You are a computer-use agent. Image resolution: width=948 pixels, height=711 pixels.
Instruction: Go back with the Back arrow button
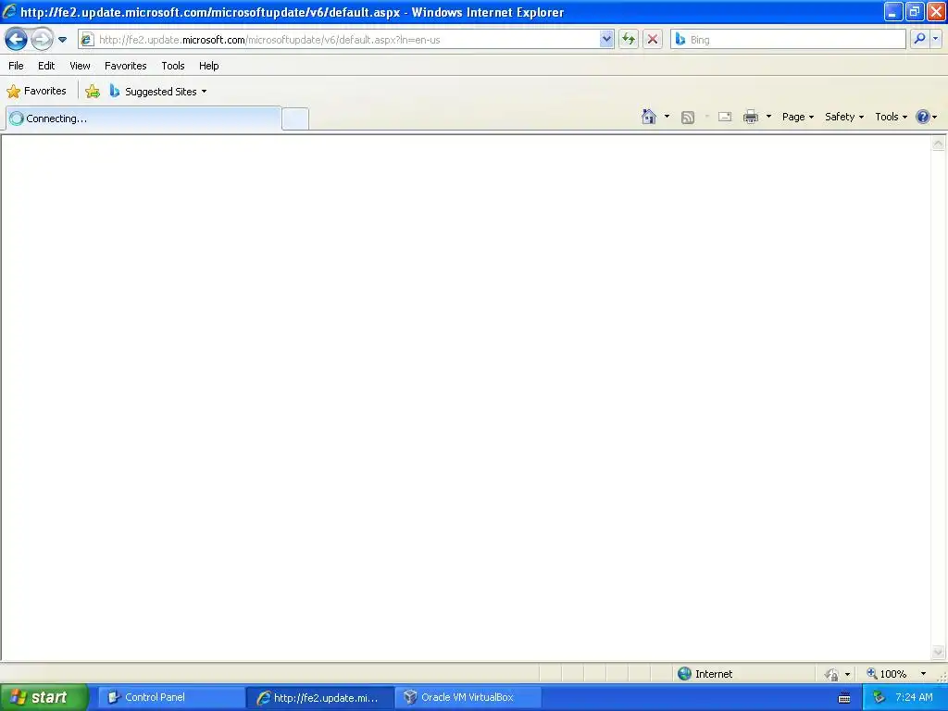click(x=16, y=39)
